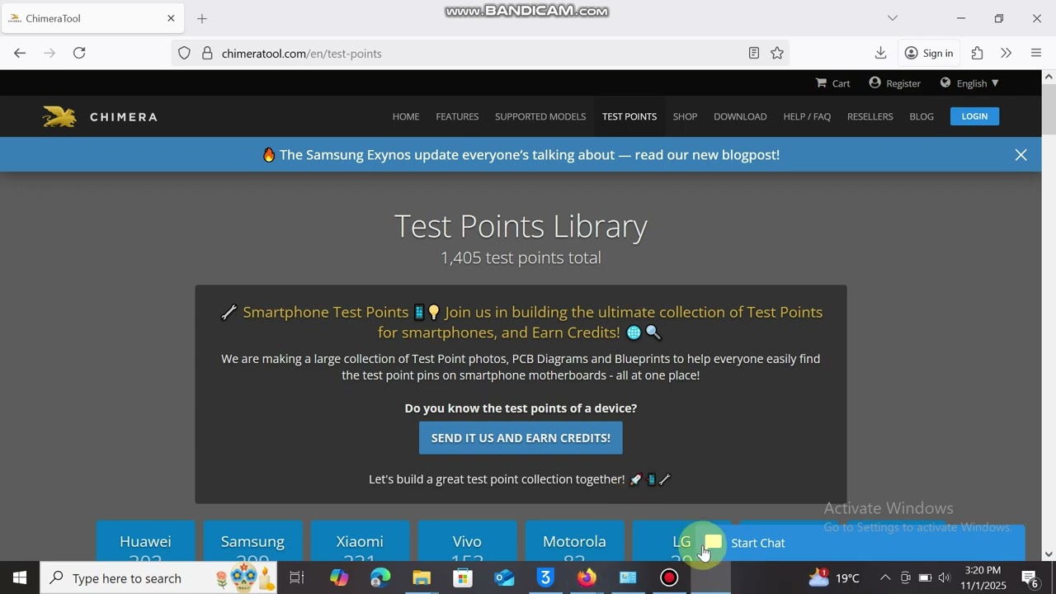Viewport: 1056px width, 594px height.
Task: Open the DOWNLOAD menu item
Action: [740, 116]
